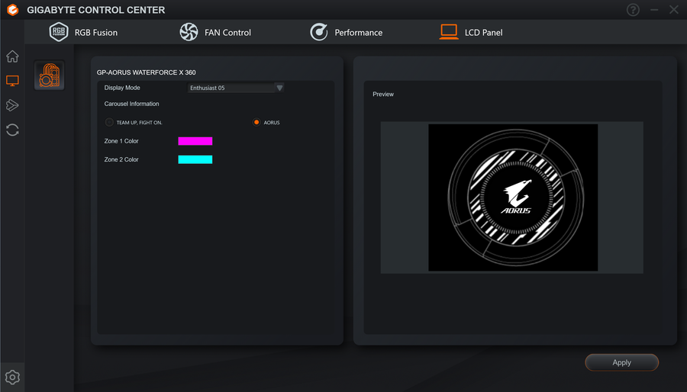Image resolution: width=687 pixels, height=392 pixels.
Task: Click the orange Gigabyte logo icon
Action: [x=12, y=10]
